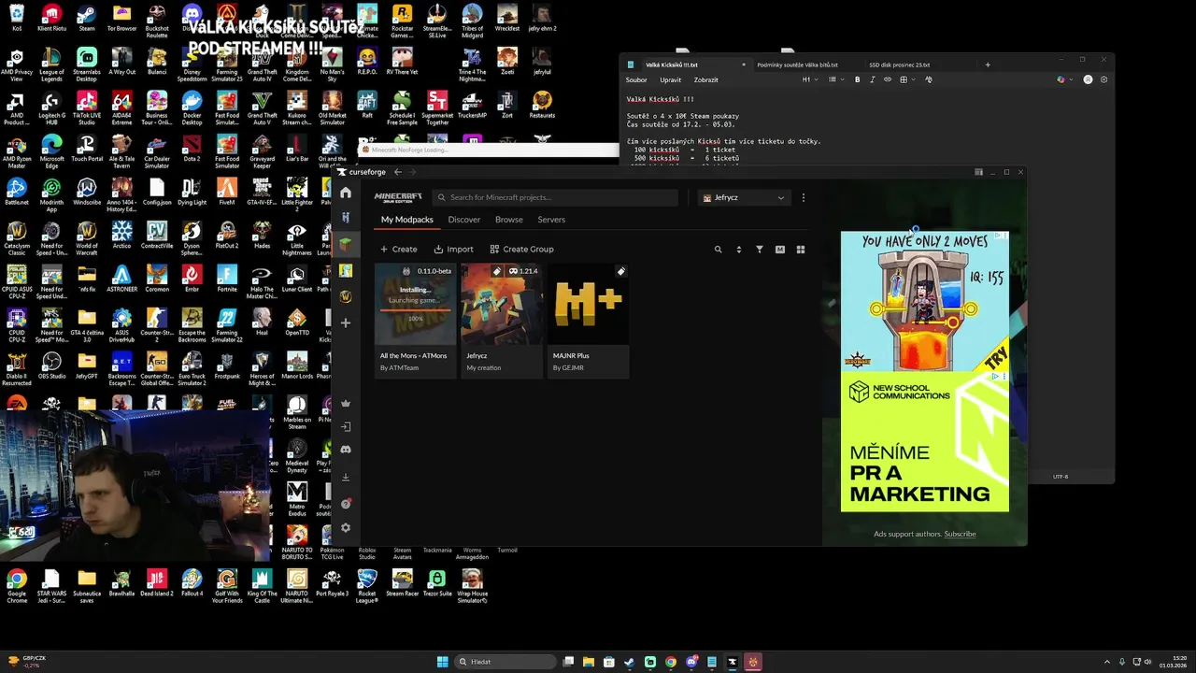Open the downloads icon in CurseForge sidebar

click(x=346, y=477)
